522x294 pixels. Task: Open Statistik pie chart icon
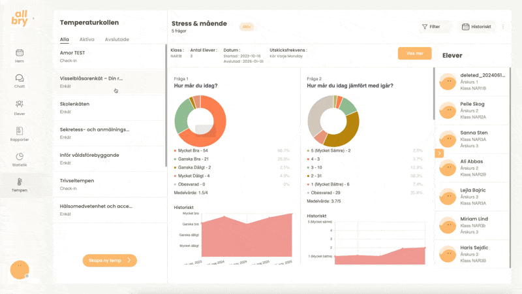pyautogui.click(x=20, y=157)
